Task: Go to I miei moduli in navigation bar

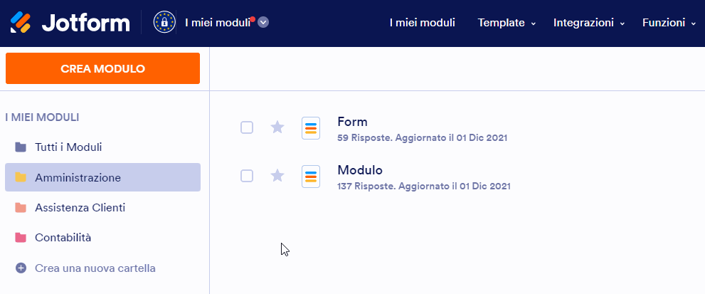Action: [x=422, y=23]
